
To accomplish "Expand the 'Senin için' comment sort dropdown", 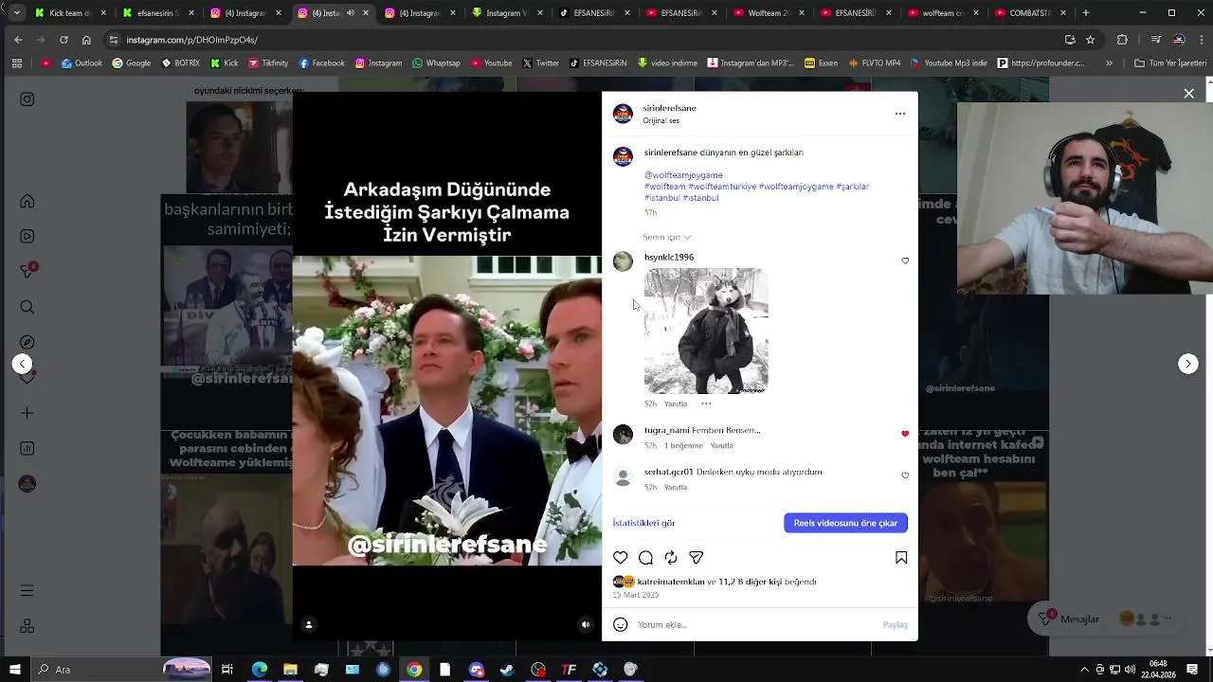I will (667, 237).
